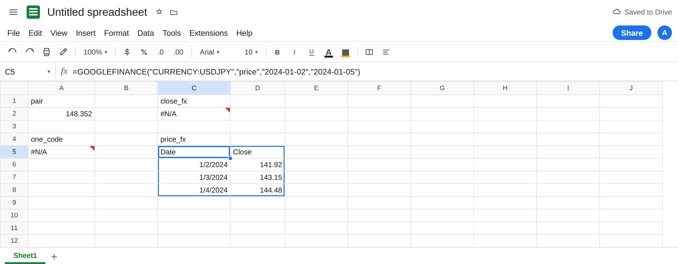Select the cell with 144.48
The height and width of the screenshot is (264, 678).
[258, 190]
